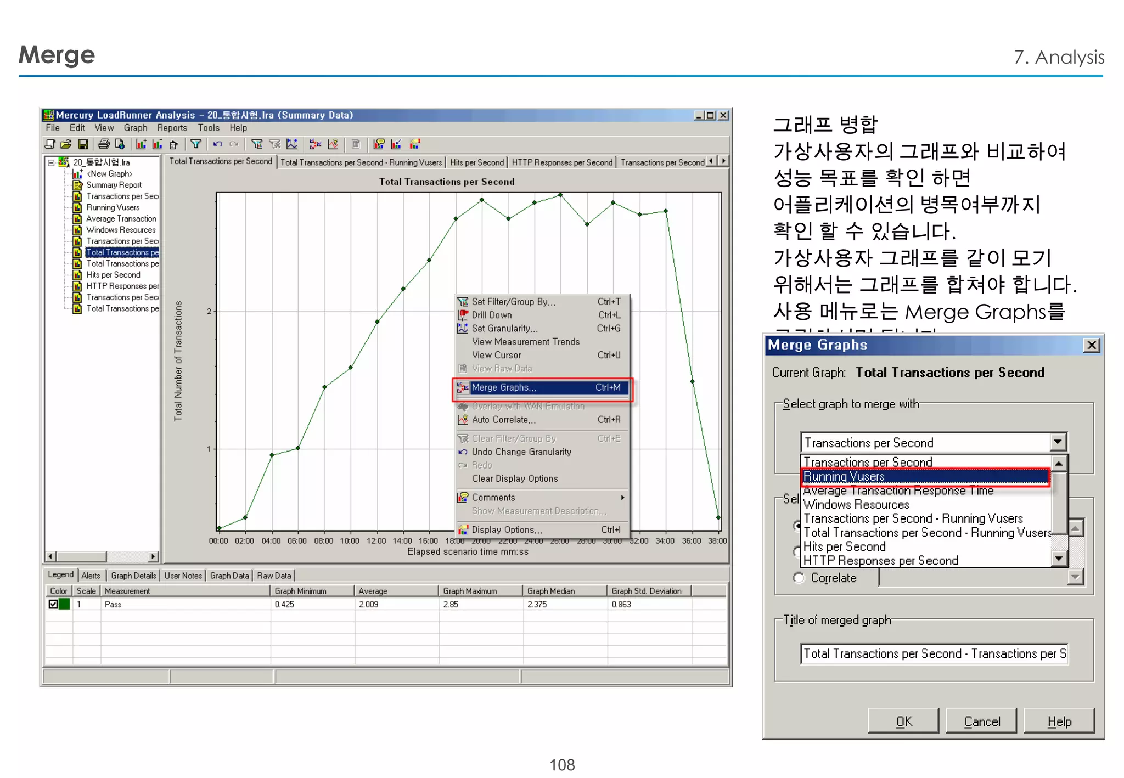Screen dimensions: 1124x778
Task: Click the graph toolbar icon with blue arrow
Action: click(x=396, y=144)
